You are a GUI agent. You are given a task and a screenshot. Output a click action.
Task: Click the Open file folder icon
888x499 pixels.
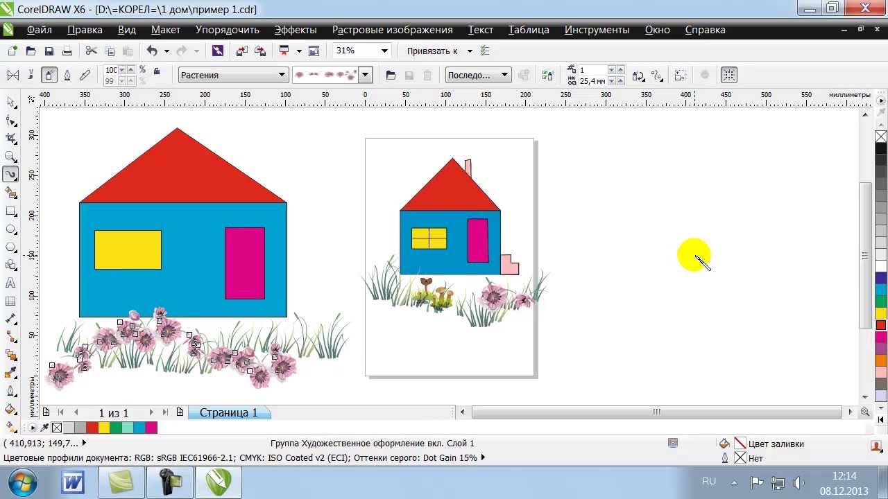coord(31,51)
